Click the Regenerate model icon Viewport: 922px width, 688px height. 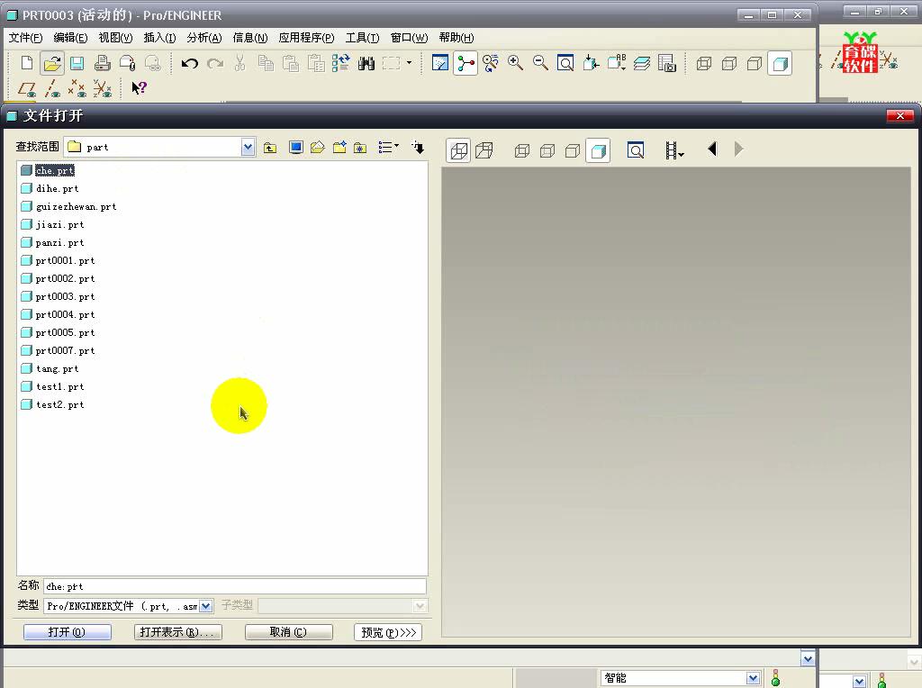340,63
